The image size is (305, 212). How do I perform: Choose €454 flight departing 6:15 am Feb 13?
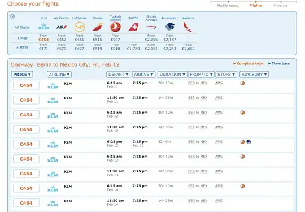26,159
